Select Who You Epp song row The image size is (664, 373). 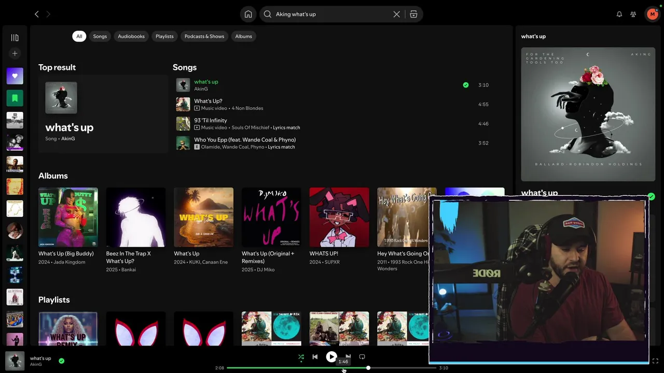point(332,143)
